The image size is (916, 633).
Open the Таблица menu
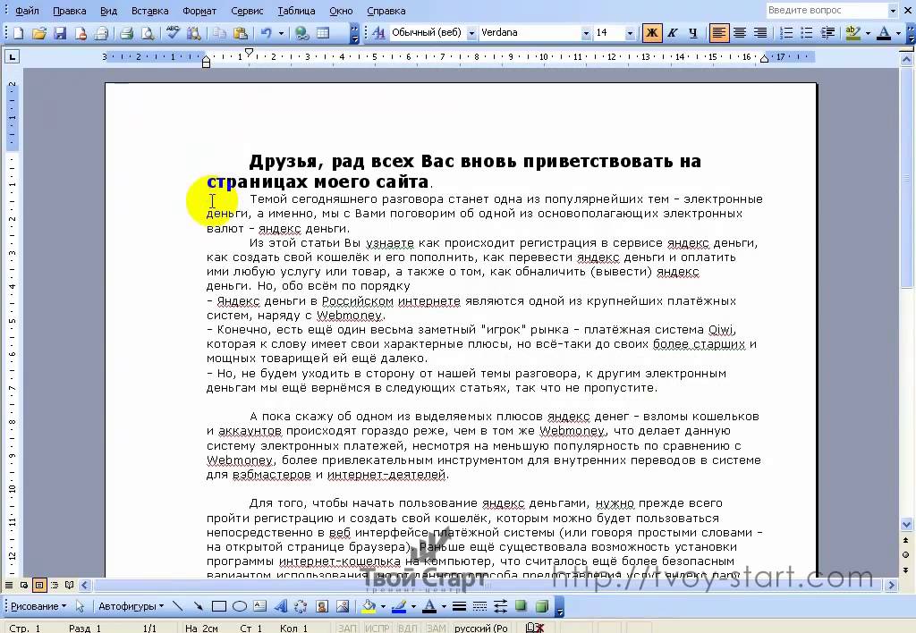click(296, 11)
